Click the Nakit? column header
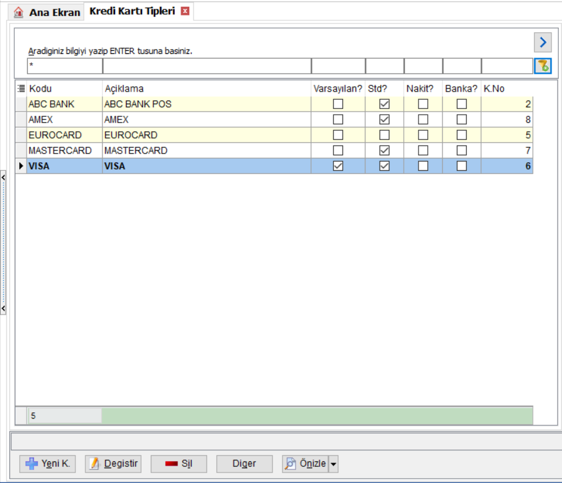The image size is (562, 483). tap(423, 89)
